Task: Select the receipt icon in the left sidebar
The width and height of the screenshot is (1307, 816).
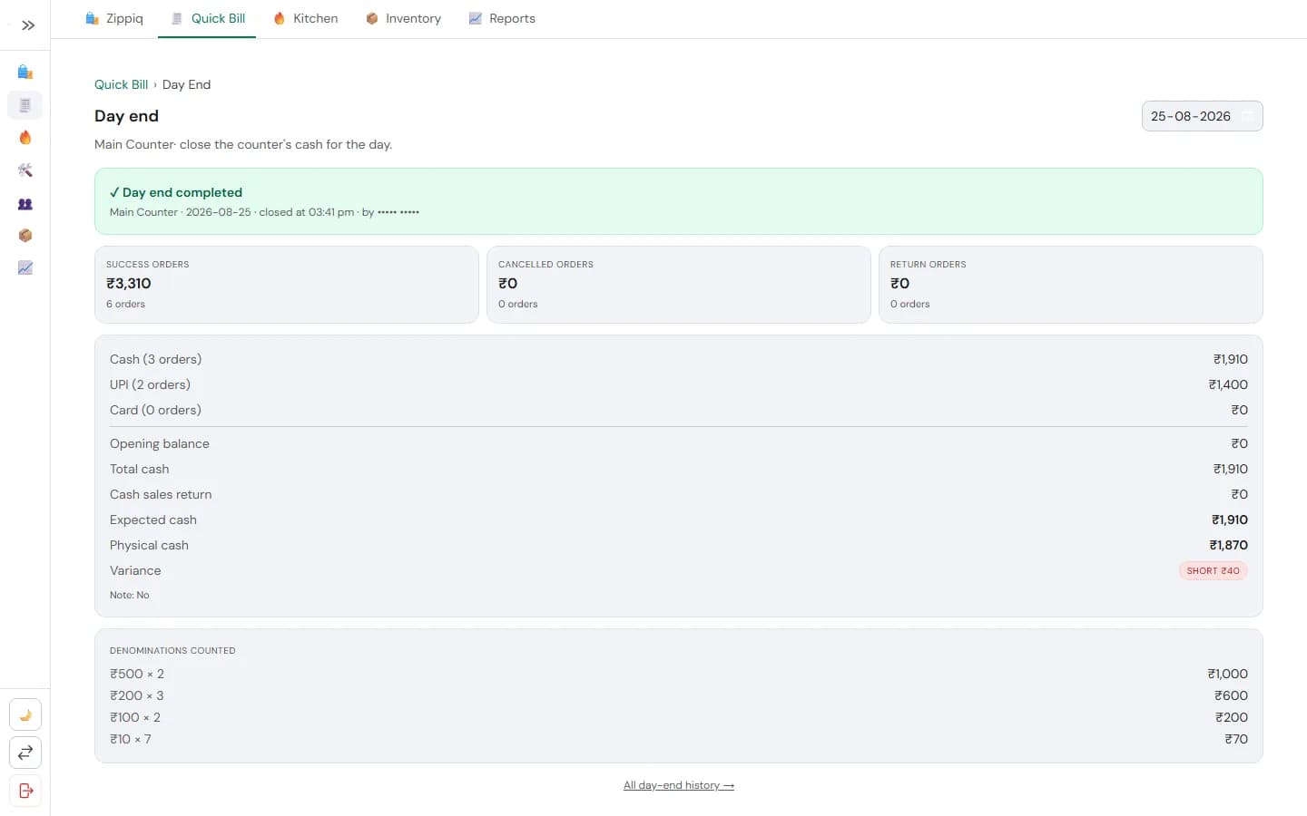Action: coord(25,105)
